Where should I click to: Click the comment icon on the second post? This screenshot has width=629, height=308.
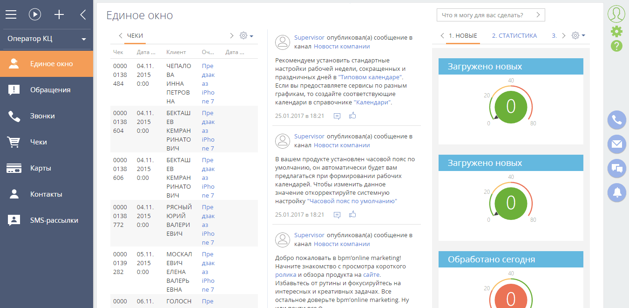tap(337, 215)
